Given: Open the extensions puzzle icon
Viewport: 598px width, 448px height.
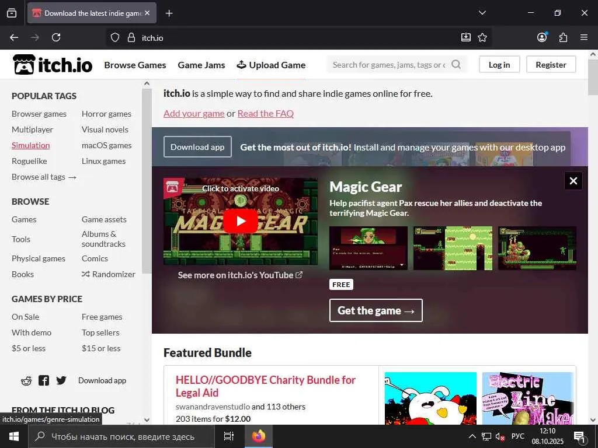Looking at the screenshot, I should point(563,37).
